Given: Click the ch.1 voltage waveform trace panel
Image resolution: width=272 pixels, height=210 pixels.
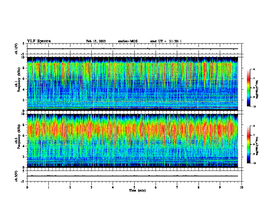Looking at the screenshot, I should pyautogui.click(x=134, y=49).
